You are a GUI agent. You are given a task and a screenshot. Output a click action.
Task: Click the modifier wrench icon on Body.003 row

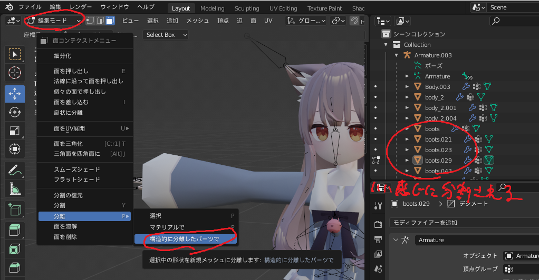(x=466, y=86)
